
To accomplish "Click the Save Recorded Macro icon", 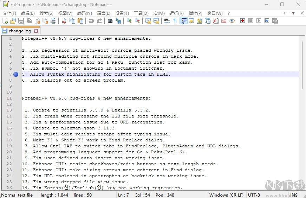I will (x=275, y=21).
